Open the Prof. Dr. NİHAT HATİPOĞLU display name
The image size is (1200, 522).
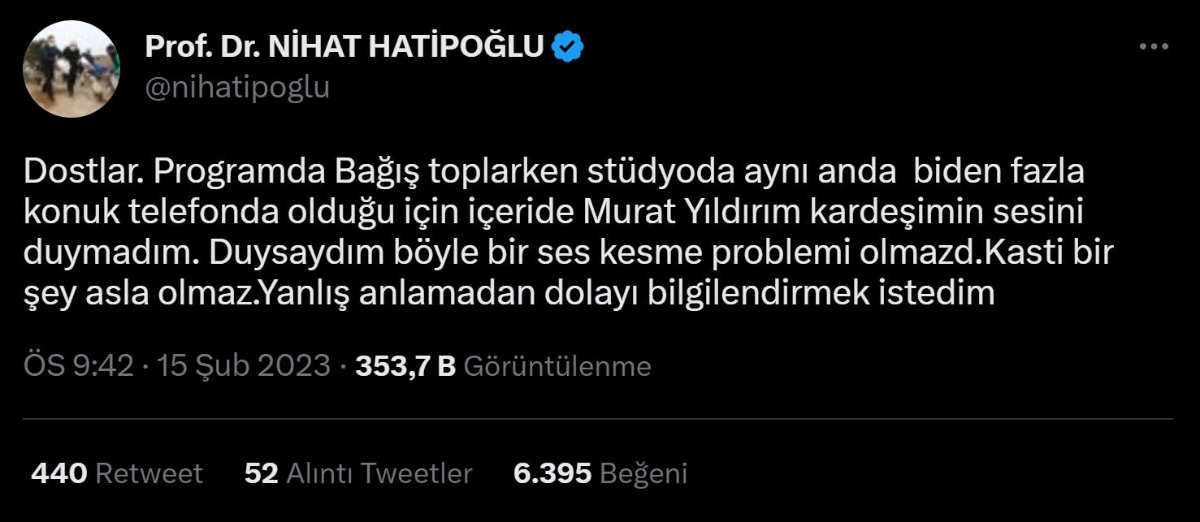[x=344, y=48]
